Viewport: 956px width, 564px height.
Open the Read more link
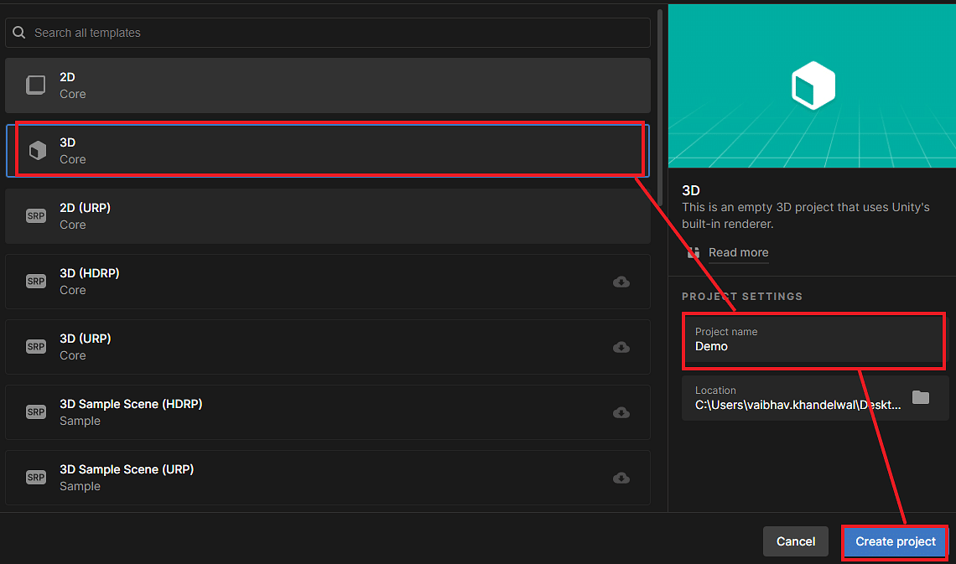click(738, 252)
